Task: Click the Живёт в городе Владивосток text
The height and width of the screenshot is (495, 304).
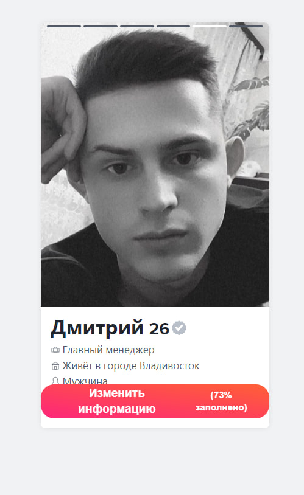Action: [131, 366]
